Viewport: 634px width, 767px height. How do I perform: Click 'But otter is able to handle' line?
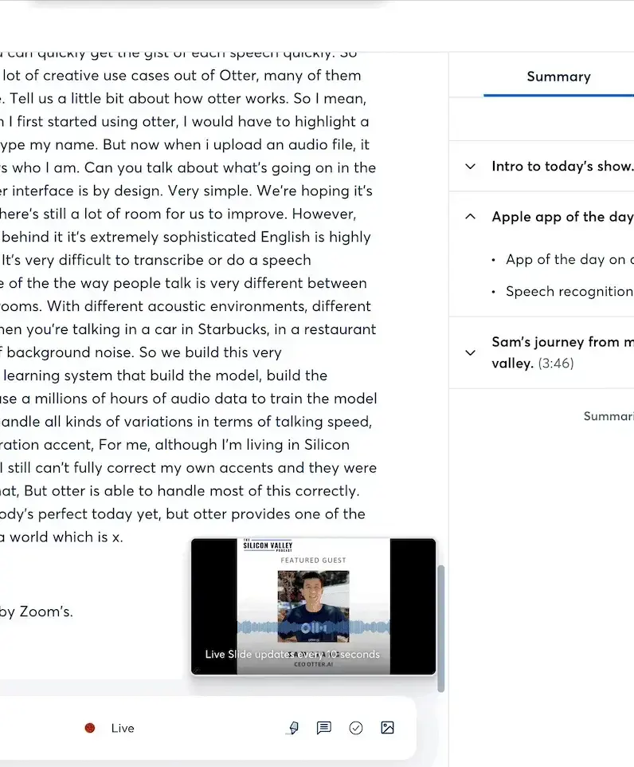pos(179,491)
